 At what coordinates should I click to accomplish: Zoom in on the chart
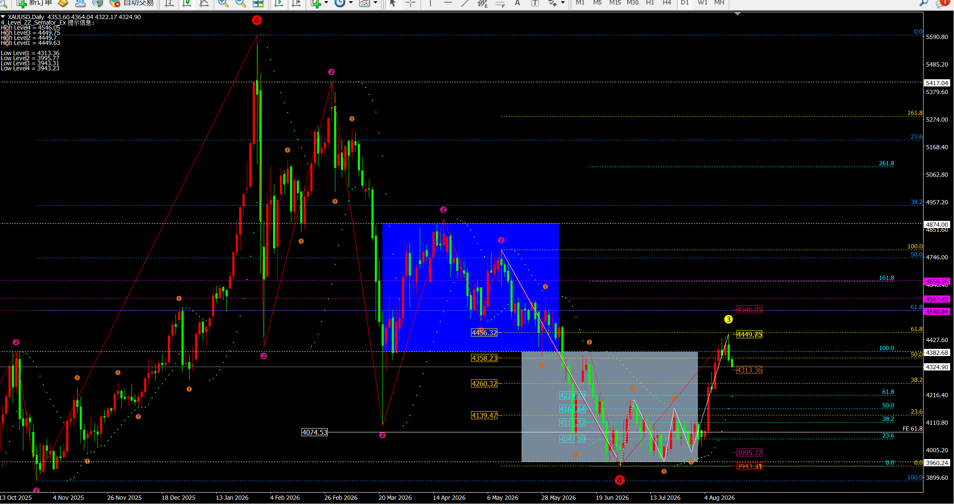coord(223,3)
